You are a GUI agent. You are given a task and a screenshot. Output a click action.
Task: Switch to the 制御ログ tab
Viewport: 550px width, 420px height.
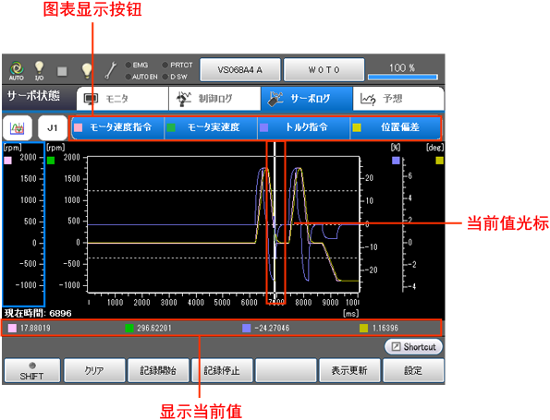pos(214,99)
